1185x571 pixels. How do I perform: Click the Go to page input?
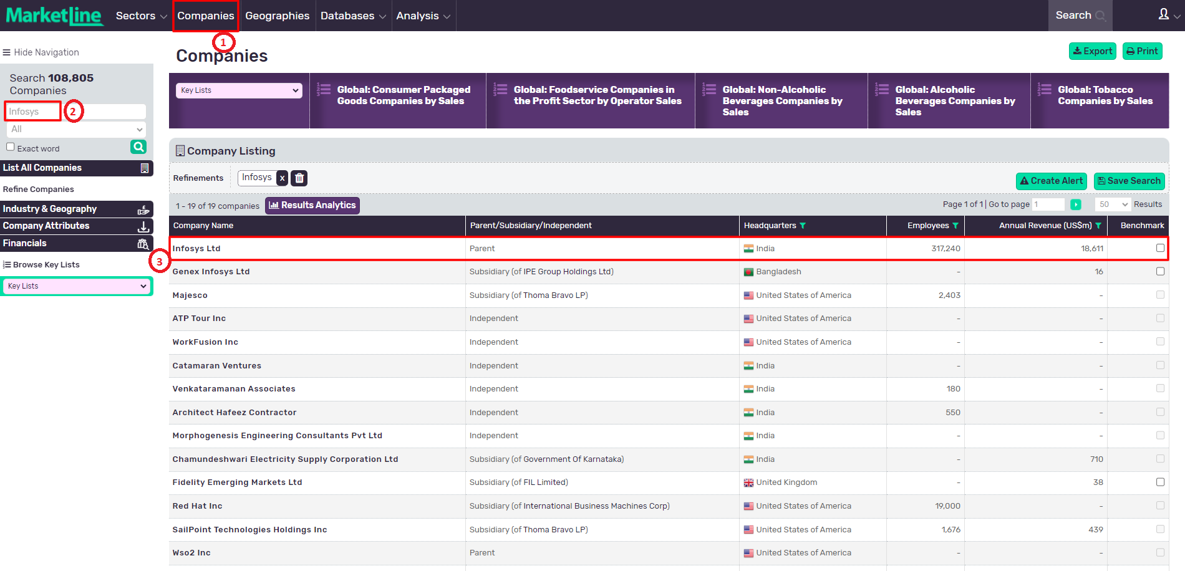[1048, 204]
